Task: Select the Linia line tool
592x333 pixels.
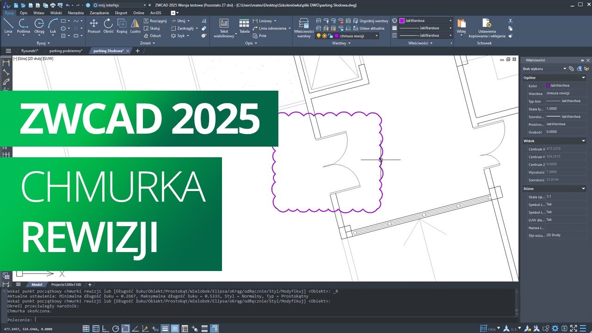Action: 8,26
